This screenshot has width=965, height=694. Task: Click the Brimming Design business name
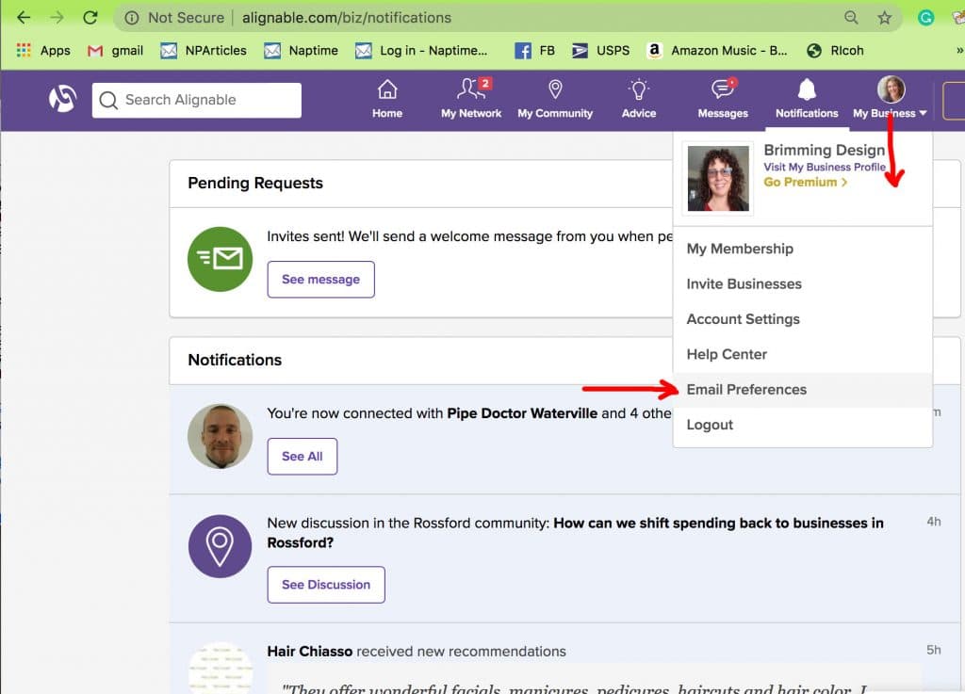pyautogui.click(x=824, y=150)
